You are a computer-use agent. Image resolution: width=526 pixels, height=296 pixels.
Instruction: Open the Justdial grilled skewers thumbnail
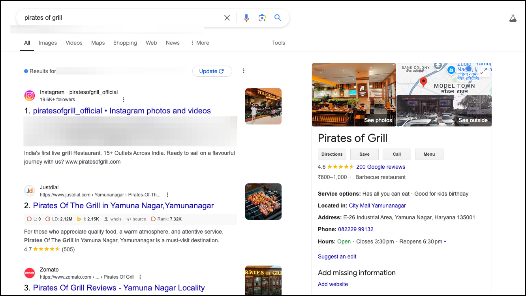[x=263, y=202]
